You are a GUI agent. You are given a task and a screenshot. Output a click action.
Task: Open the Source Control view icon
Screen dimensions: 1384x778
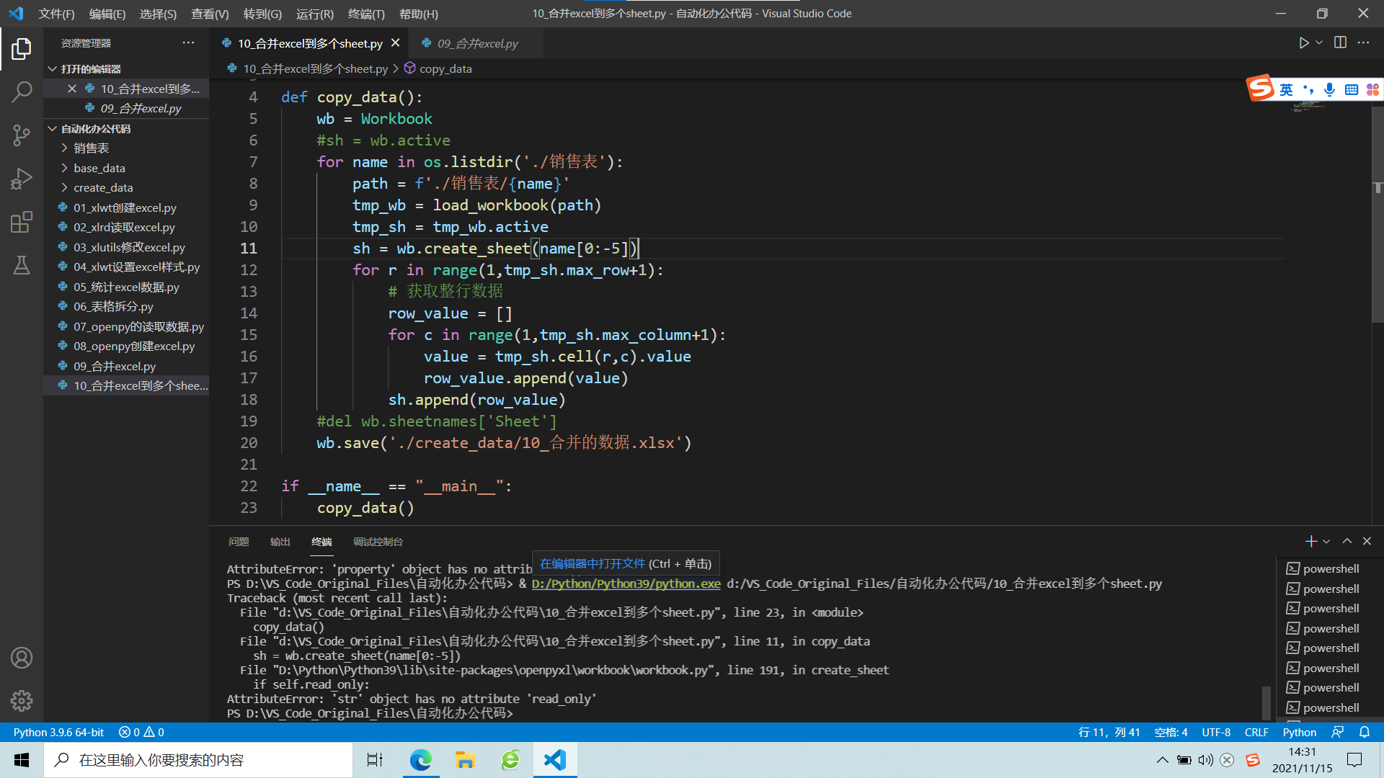click(22, 135)
